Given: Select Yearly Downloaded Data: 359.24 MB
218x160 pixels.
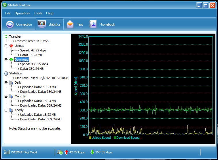Looking at the screenshot, I should point(41,119).
